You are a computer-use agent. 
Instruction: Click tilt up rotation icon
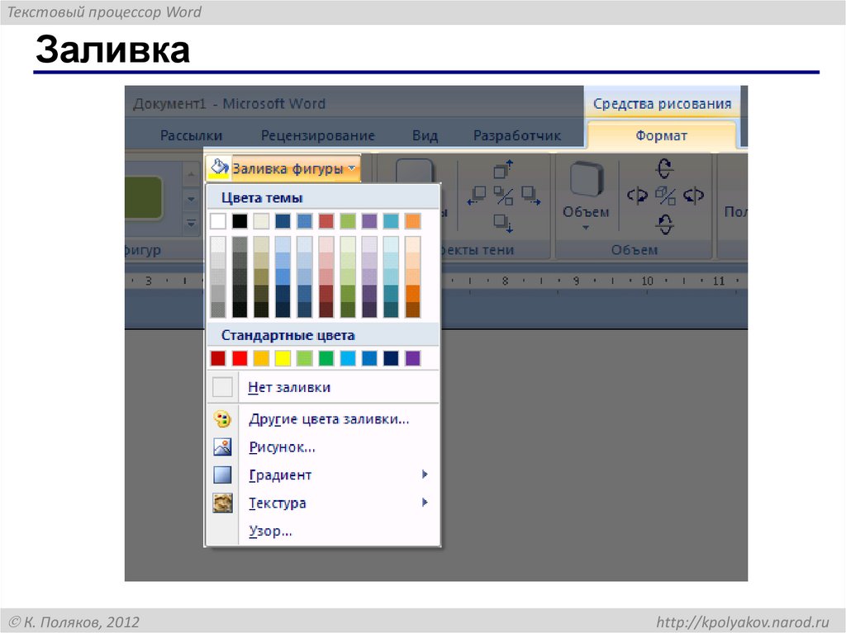(x=665, y=168)
